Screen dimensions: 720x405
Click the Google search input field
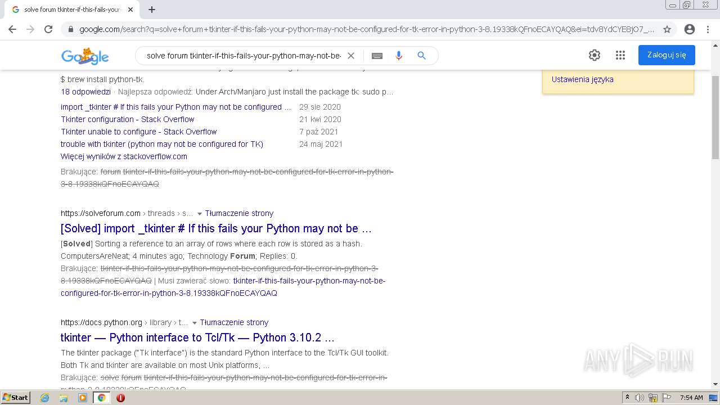pos(244,56)
